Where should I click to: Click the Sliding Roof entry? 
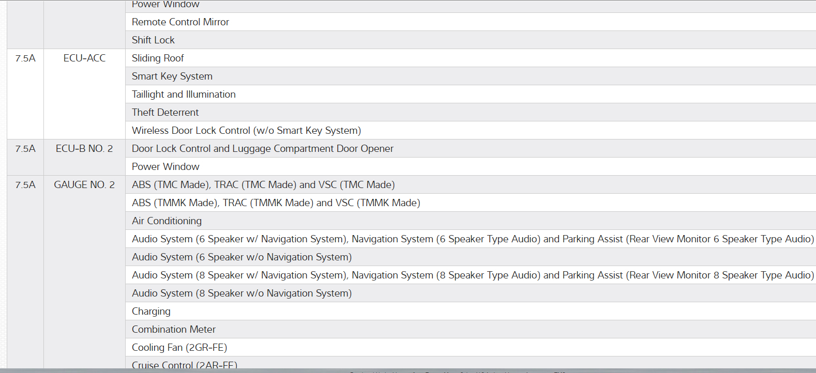(x=158, y=58)
